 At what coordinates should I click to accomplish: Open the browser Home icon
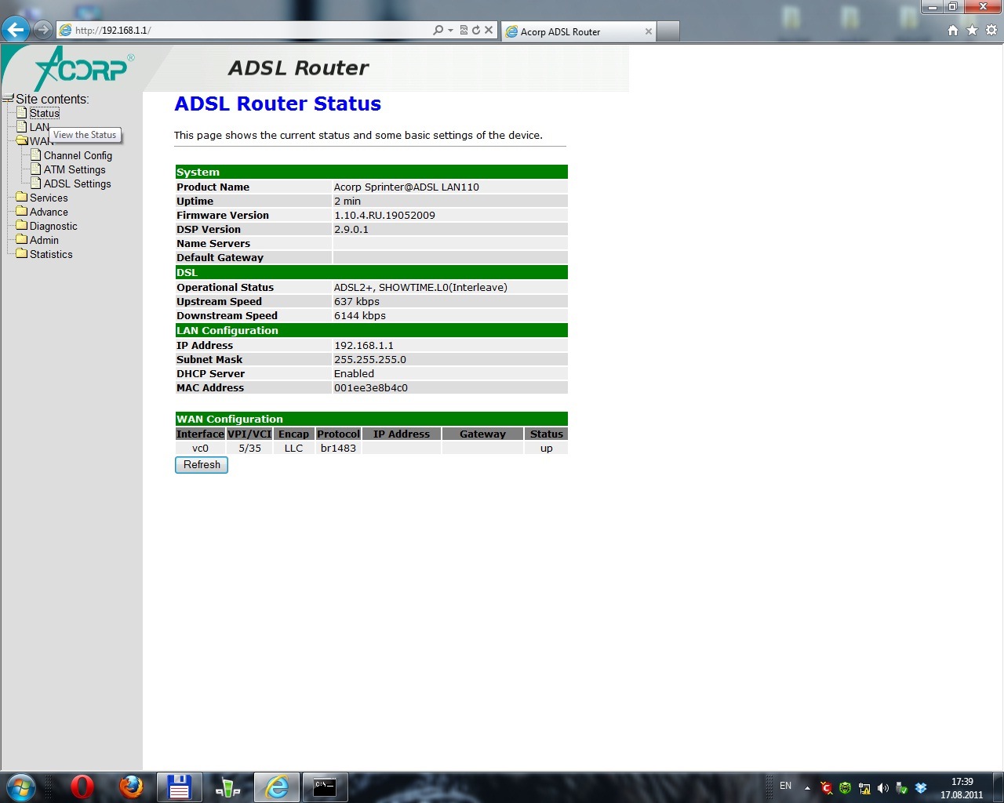952,30
